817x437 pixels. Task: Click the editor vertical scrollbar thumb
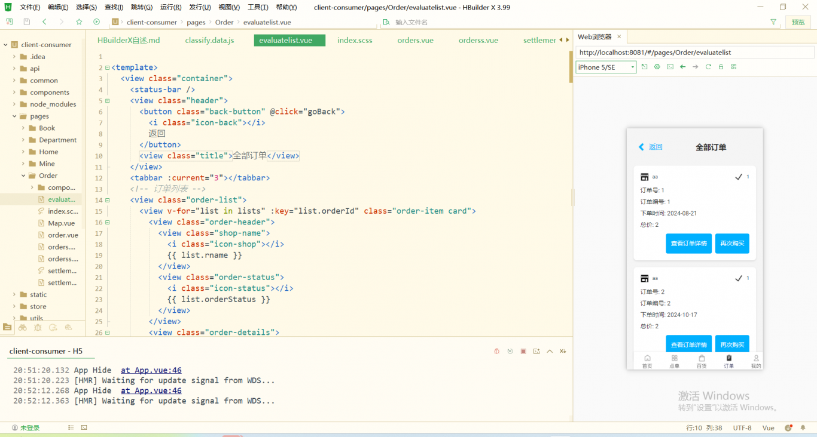point(571,66)
